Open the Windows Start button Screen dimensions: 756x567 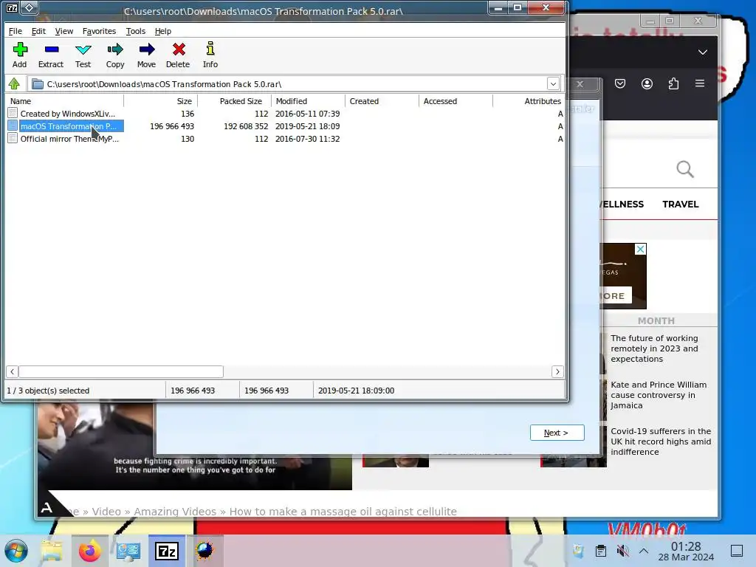(x=16, y=551)
